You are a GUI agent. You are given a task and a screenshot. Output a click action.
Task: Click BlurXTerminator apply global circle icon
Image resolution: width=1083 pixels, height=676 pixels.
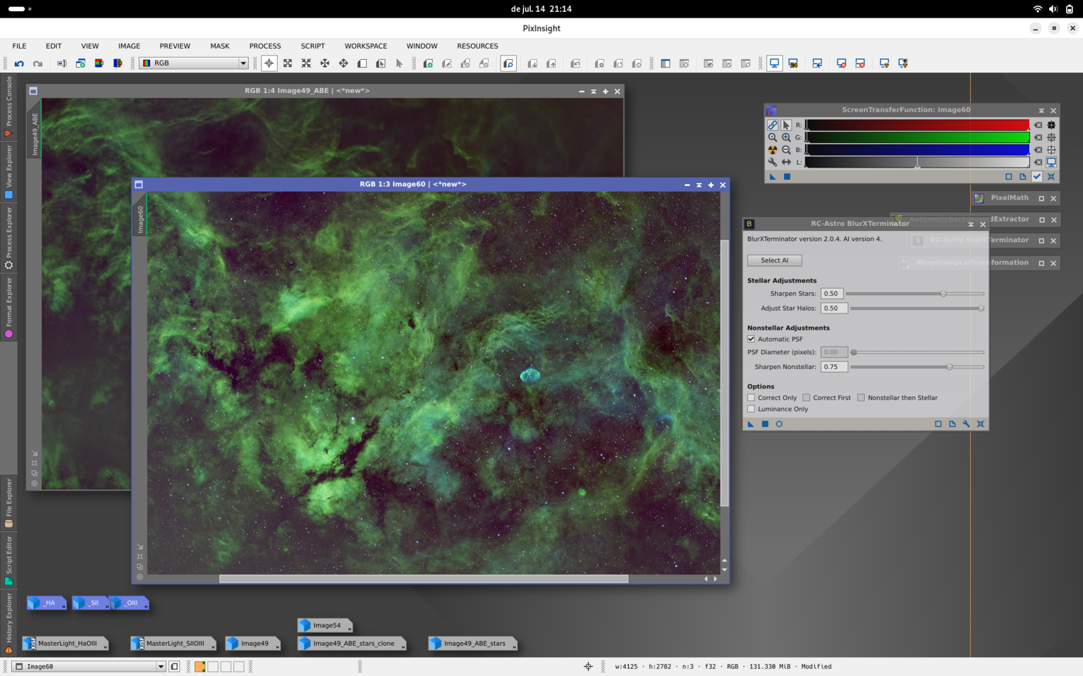click(x=779, y=424)
